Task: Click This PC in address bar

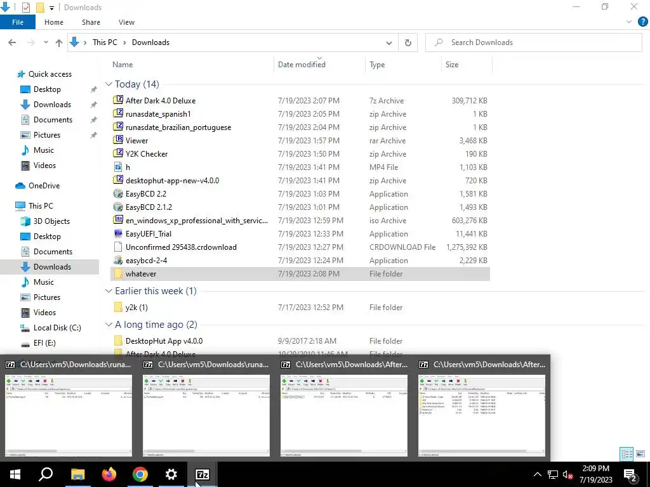Action: click(x=105, y=42)
